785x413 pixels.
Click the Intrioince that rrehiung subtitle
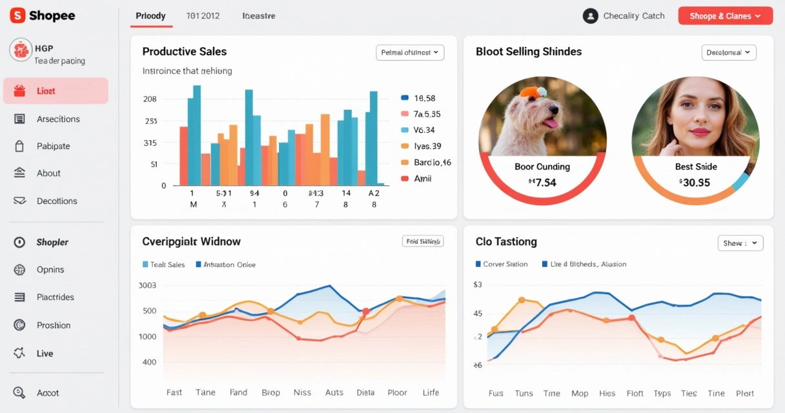(x=187, y=71)
